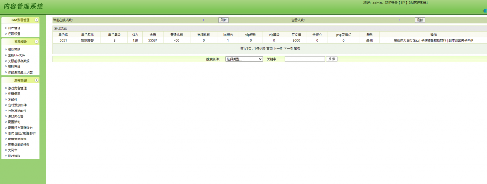Open 限时抽降 in the sidebar
487x184 pixels.
(x=14, y=156)
